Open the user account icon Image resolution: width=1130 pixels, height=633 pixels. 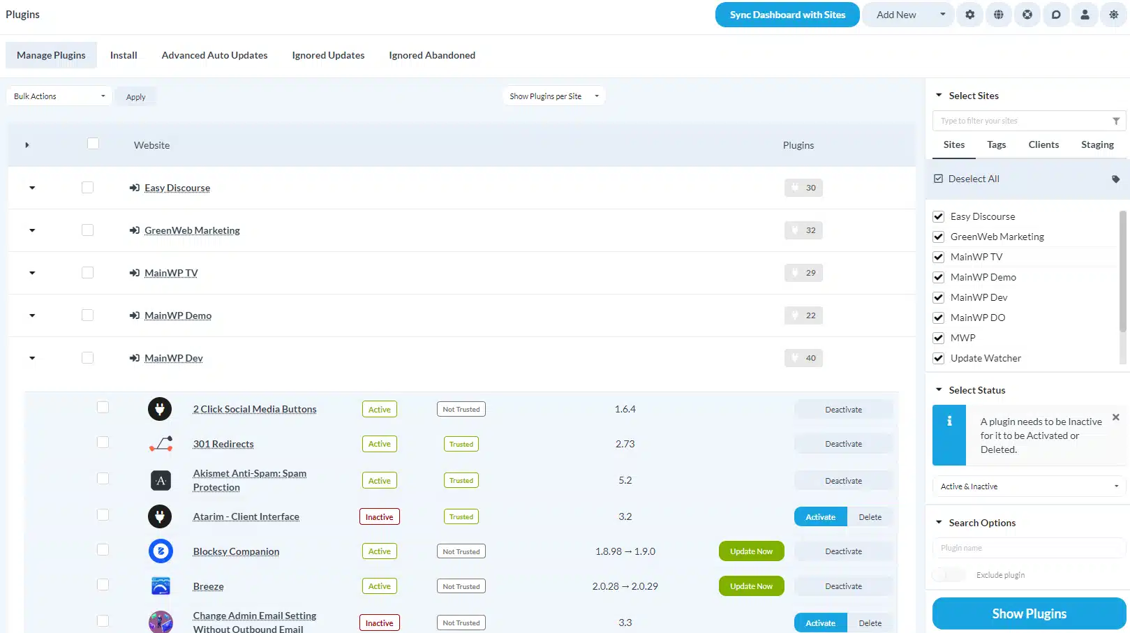click(1085, 15)
